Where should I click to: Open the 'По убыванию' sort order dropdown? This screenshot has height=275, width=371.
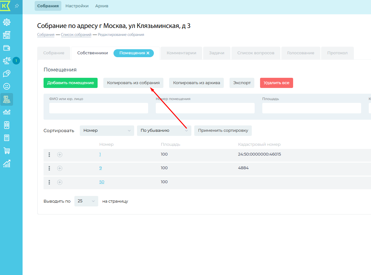click(164, 131)
